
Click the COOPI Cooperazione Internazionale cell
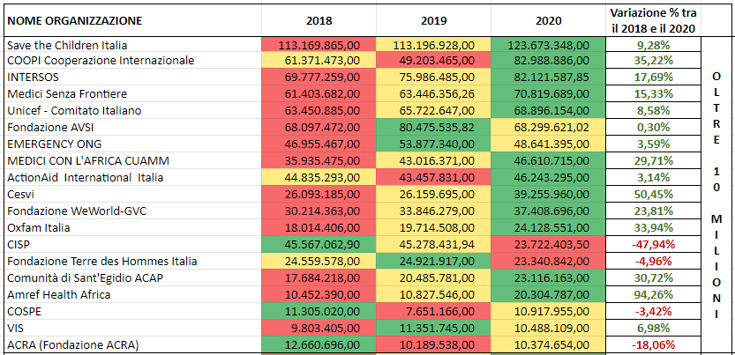pos(132,61)
